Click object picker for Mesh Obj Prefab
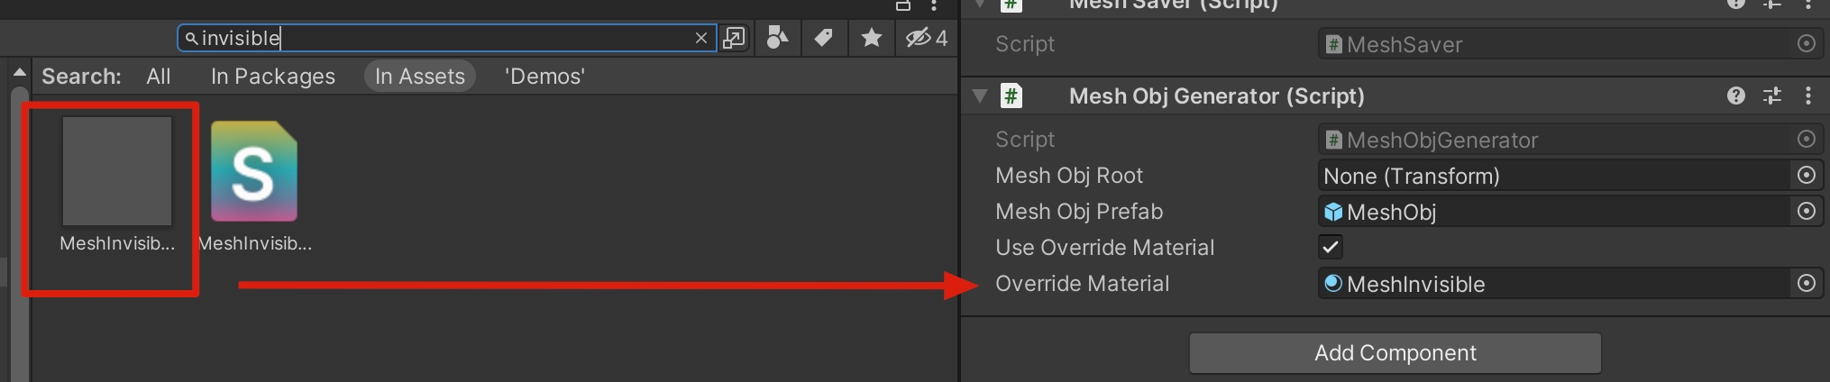Viewport: 1830px width, 382px height. (x=1807, y=212)
